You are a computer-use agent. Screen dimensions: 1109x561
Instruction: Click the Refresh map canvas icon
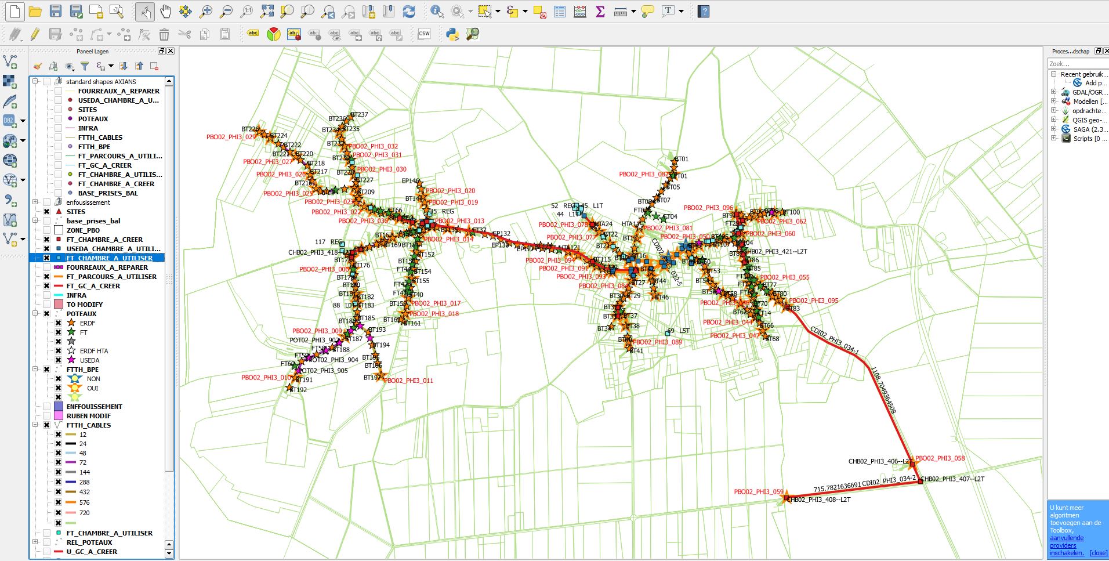[409, 11]
